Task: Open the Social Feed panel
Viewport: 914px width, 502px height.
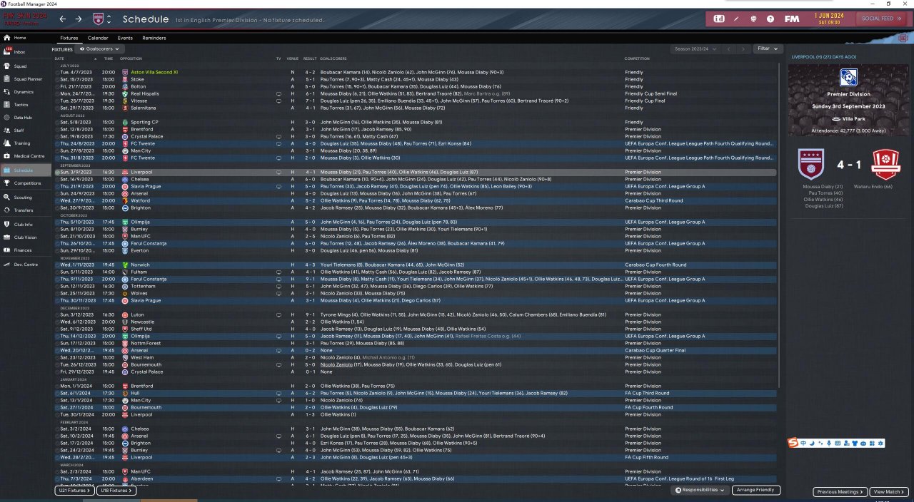Action: [881, 19]
